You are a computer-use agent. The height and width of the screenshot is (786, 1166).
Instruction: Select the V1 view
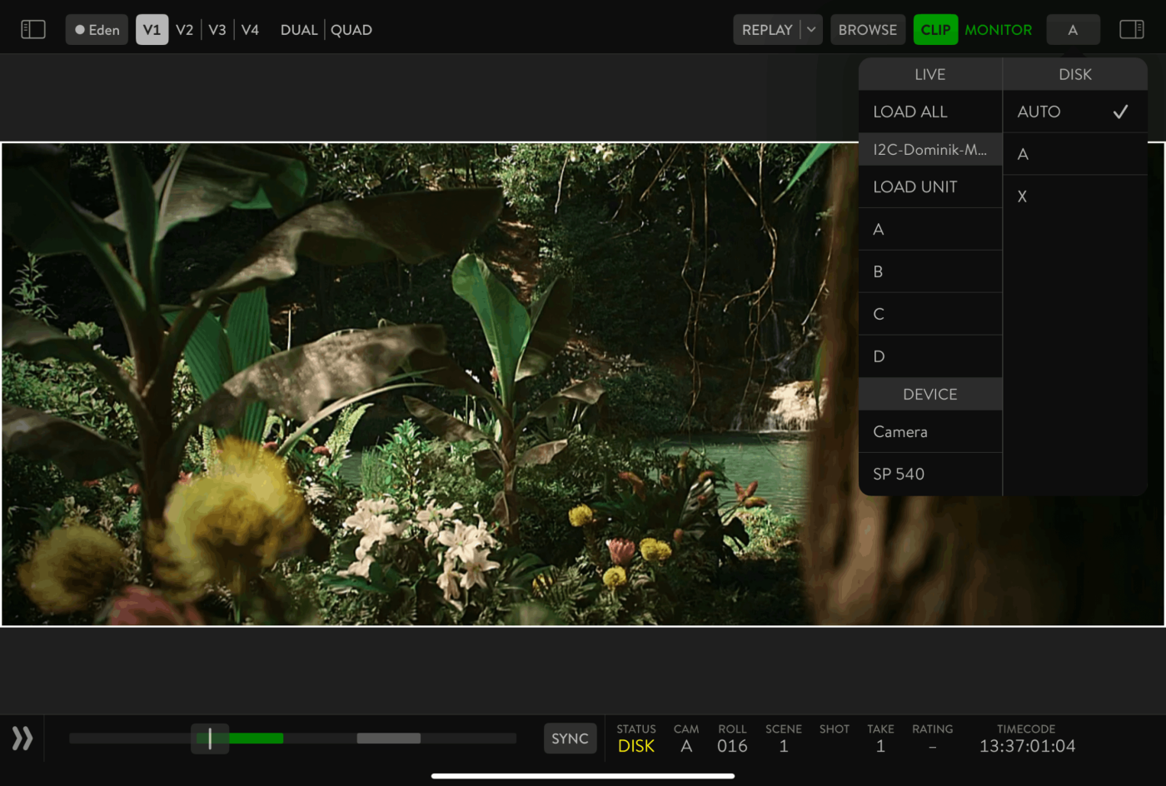[152, 30]
